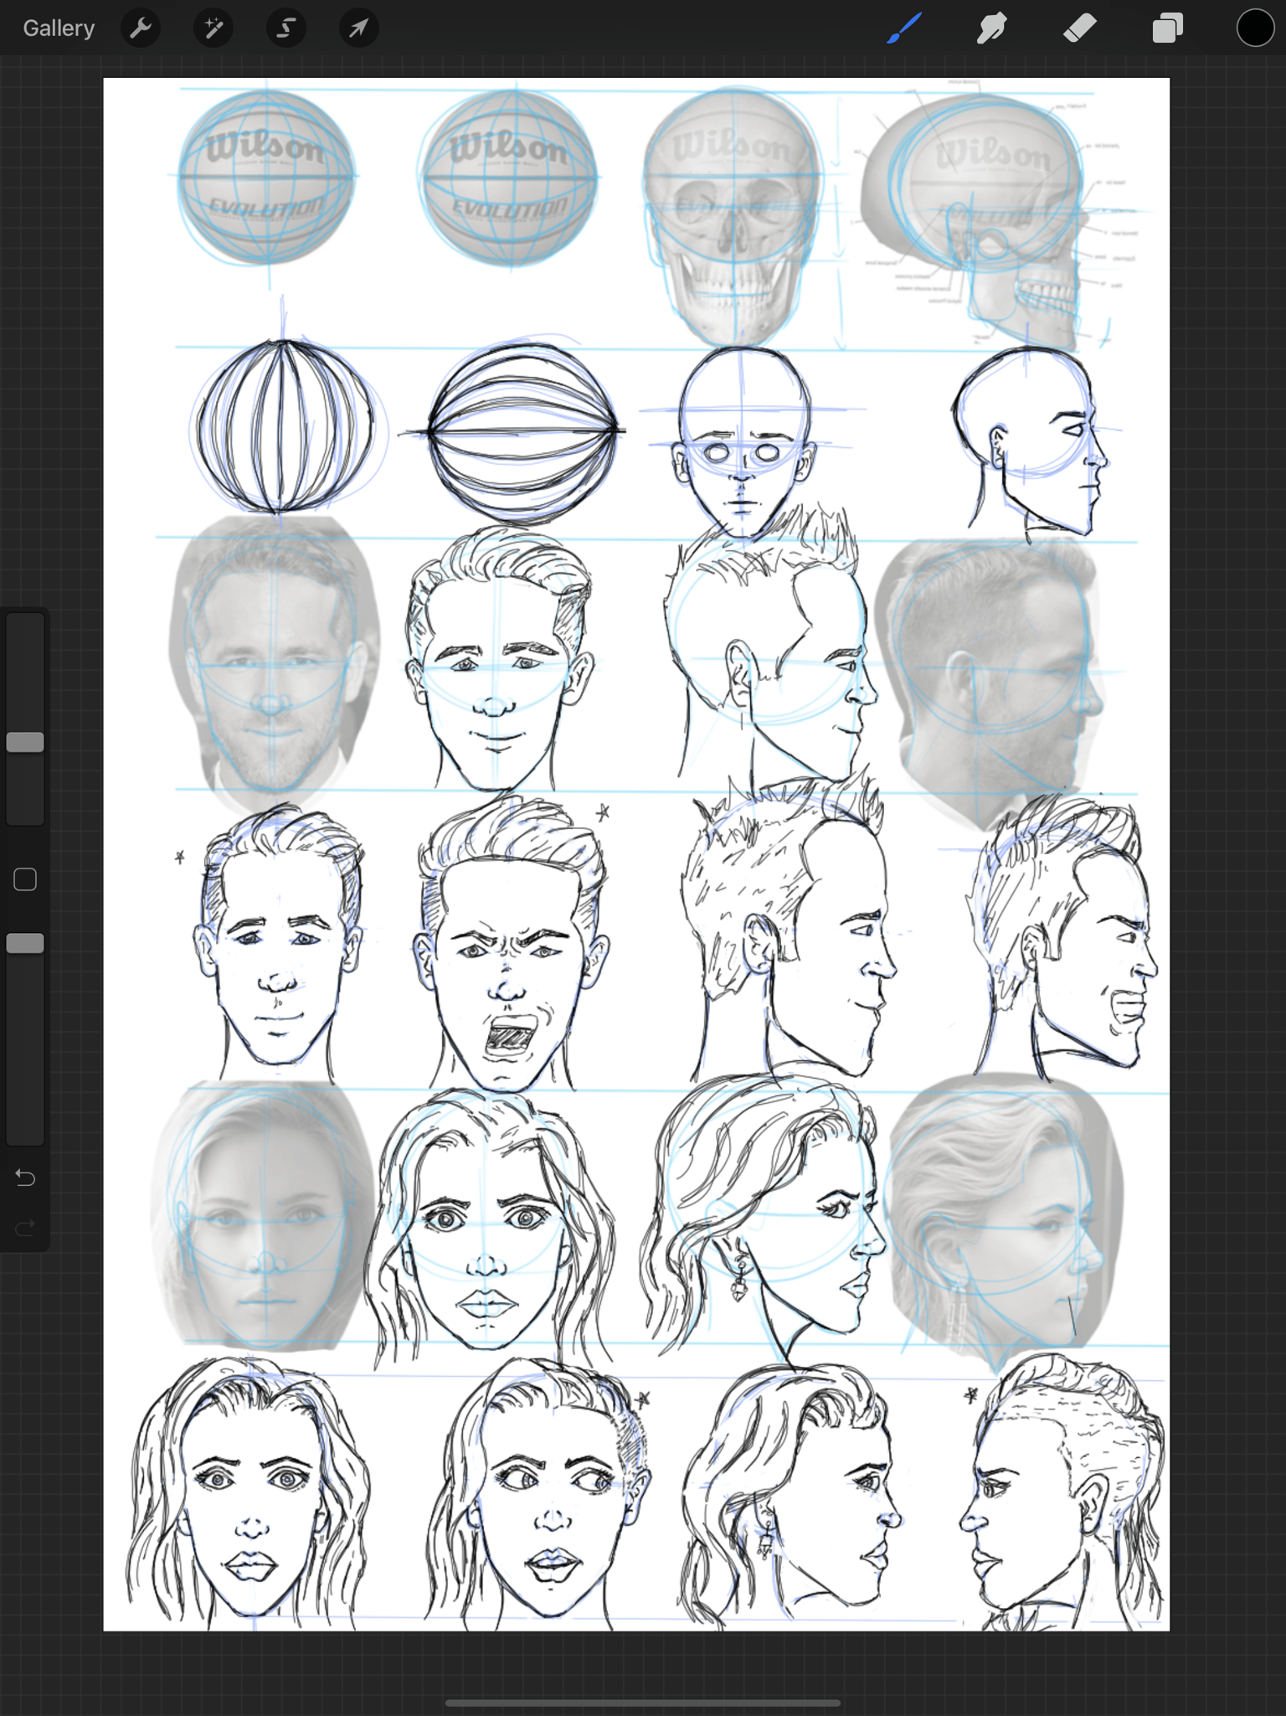Open the black color swatch
1286x1716 pixels.
point(1255,28)
